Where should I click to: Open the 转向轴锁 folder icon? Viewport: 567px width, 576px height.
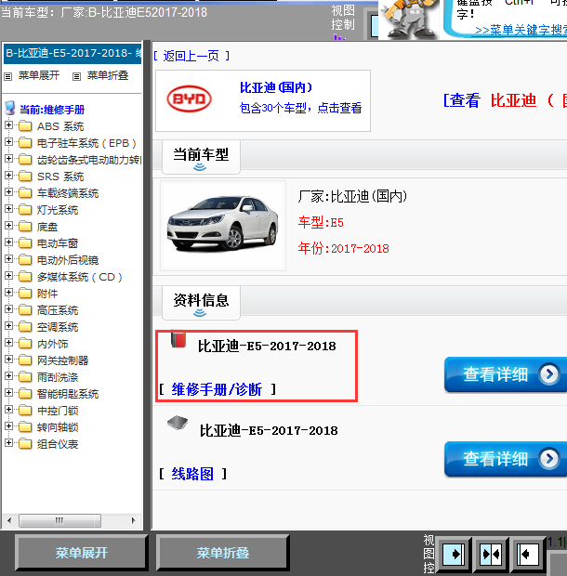coord(25,426)
